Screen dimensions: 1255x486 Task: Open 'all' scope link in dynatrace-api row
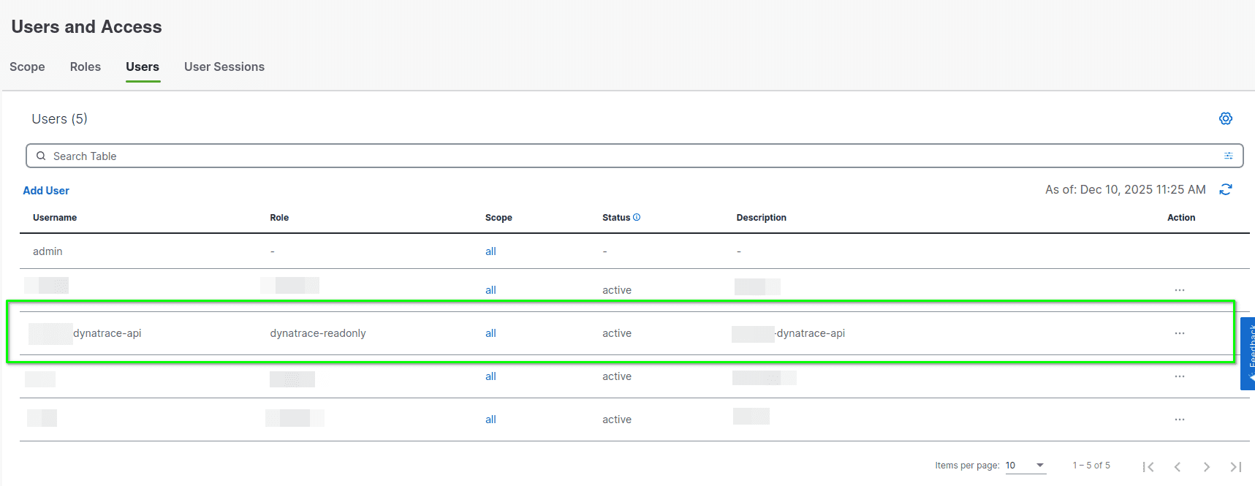coord(490,333)
